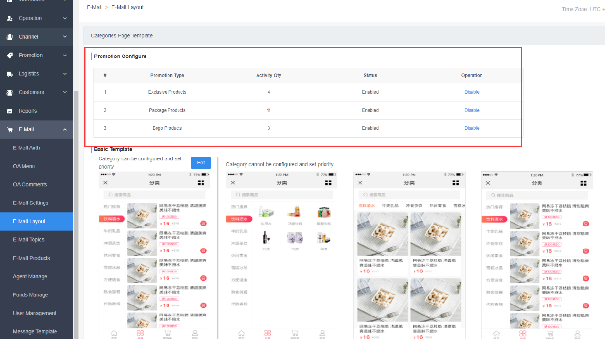Click grid icon in first template preview
605x339 pixels.
tap(201, 183)
